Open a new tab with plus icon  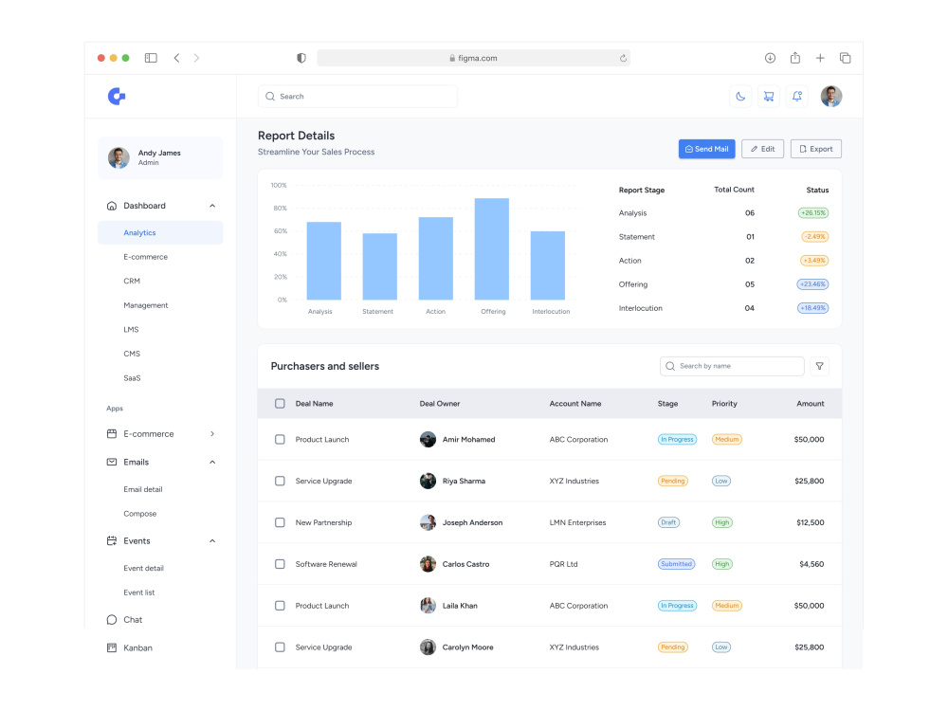tap(820, 58)
